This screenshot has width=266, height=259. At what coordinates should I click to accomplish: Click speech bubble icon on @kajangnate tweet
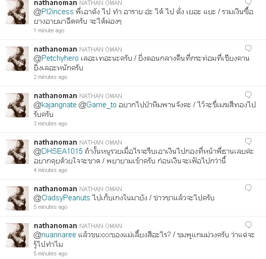pyautogui.click(x=248, y=95)
